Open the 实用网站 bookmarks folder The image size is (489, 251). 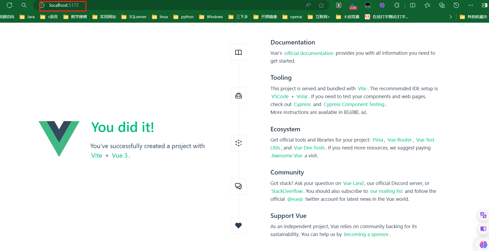pos(104,17)
